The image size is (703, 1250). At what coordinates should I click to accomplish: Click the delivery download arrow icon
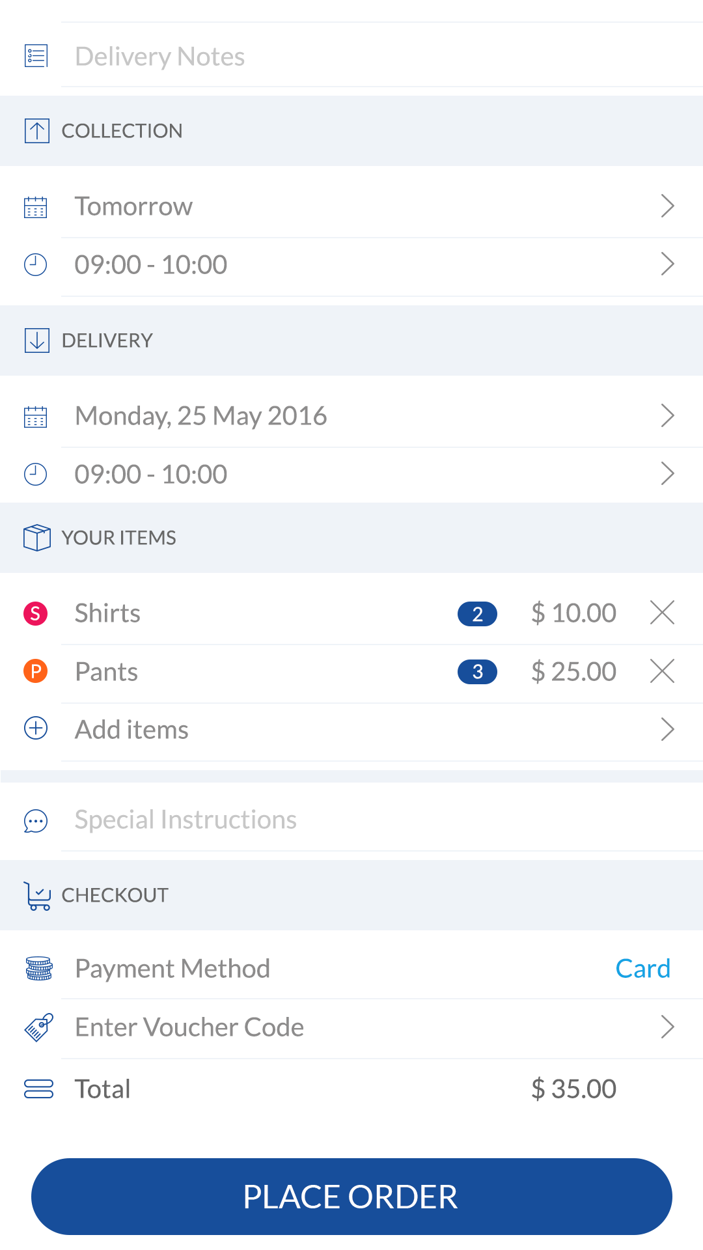36,340
